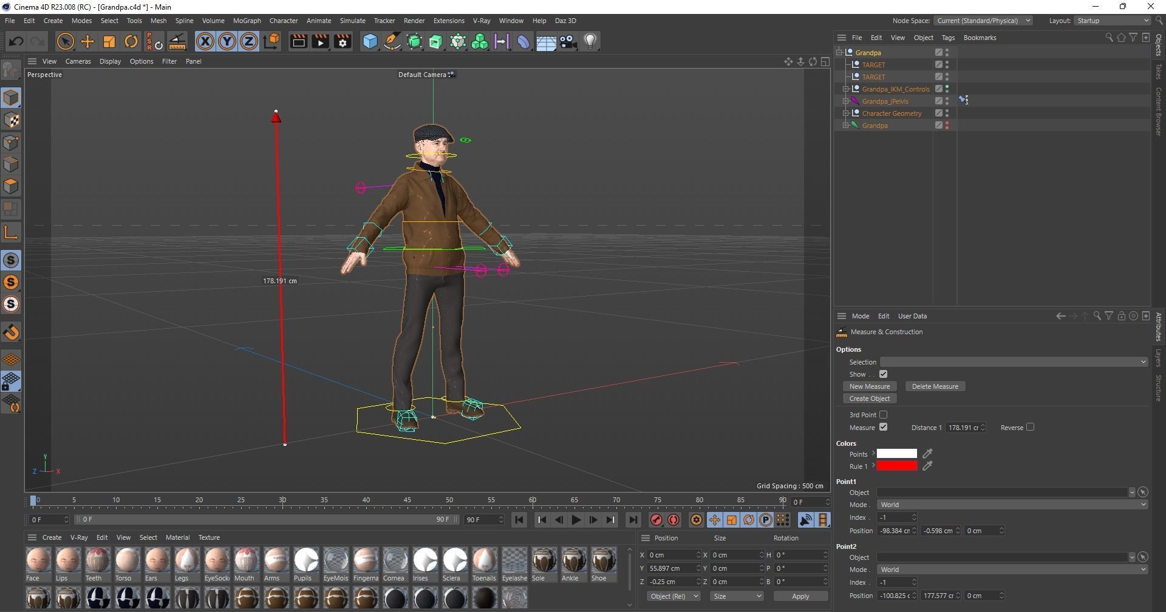Screen dimensions: 1166x612
Task: Open Point2 Mode World dropdown
Action: click(x=1012, y=570)
